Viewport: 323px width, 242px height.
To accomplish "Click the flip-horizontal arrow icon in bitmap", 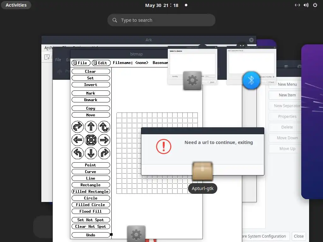I will pos(78,127).
